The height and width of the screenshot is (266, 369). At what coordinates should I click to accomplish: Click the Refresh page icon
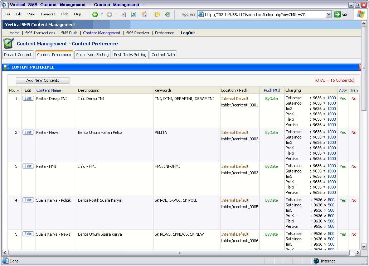click(133, 14)
